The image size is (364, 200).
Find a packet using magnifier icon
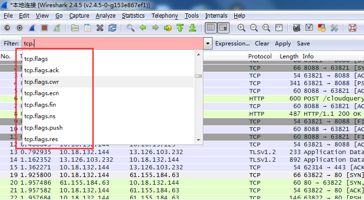coord(131,28)
